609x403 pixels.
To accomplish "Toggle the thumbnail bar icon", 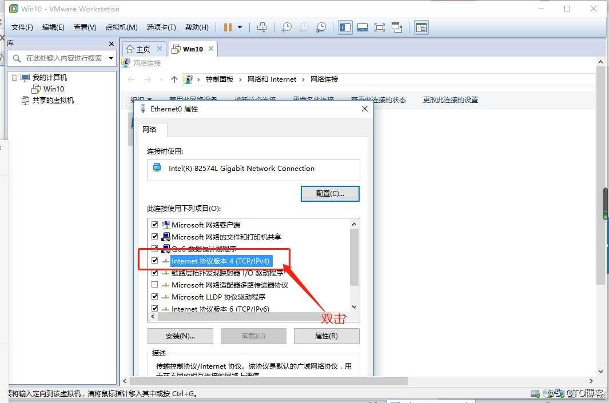I will 363,27.
